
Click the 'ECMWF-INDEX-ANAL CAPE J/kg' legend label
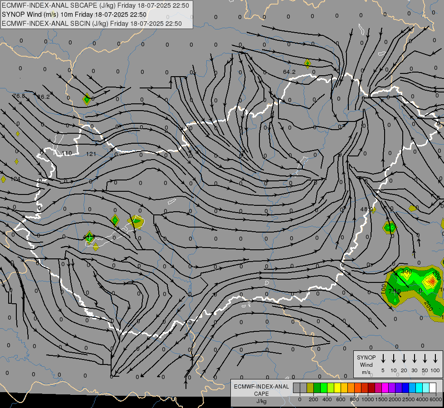click(x=261, y=393)
